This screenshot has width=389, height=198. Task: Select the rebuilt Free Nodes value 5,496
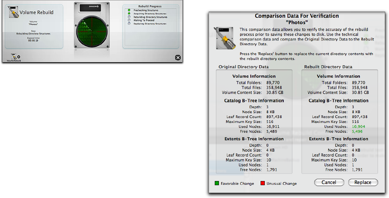pyautogui.click(x=357, y=132)
